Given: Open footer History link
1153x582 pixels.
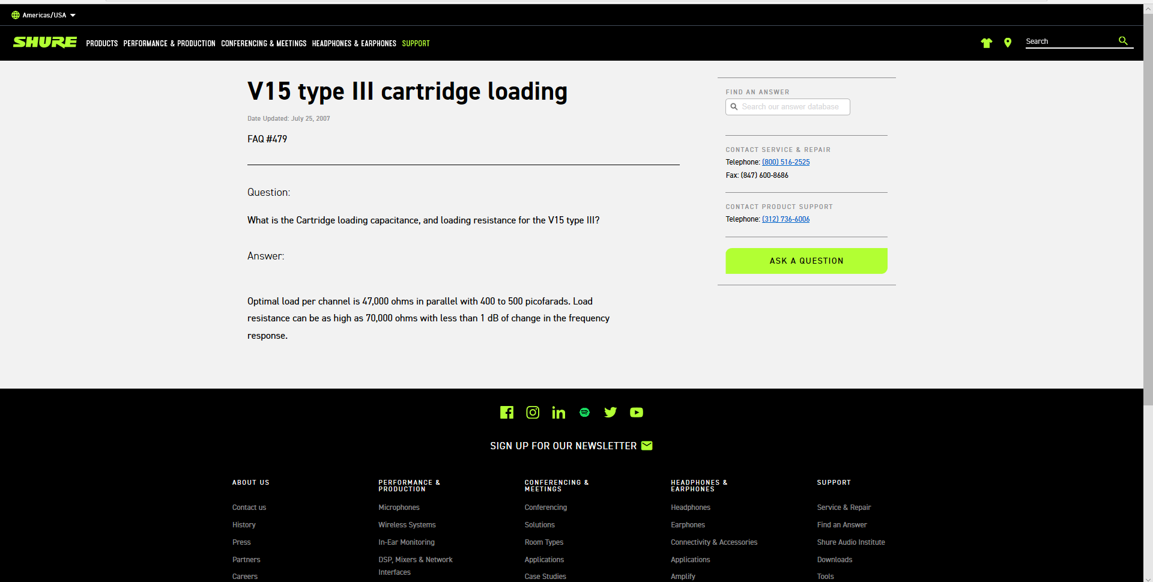Looking at the screenshot, I should (x=244, y=525).
